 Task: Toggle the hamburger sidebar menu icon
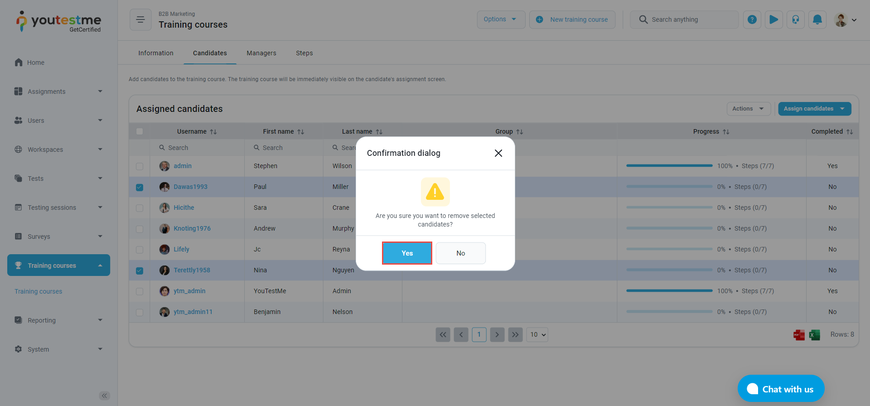point(140,19)
